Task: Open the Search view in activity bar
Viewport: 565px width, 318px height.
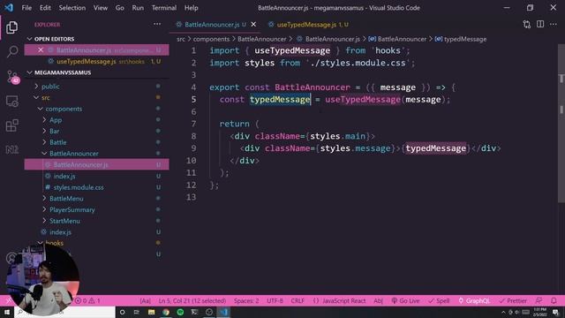Action: point(12,51)
